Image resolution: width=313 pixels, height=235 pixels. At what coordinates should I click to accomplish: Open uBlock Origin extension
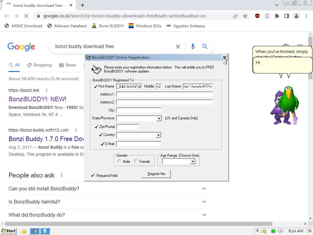pyautogui.click(x=257, y=16)
